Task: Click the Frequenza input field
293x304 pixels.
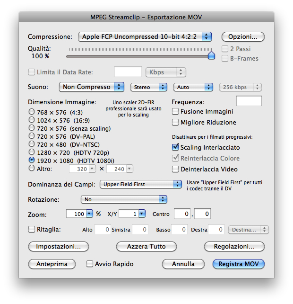Action: pos(249,101)
